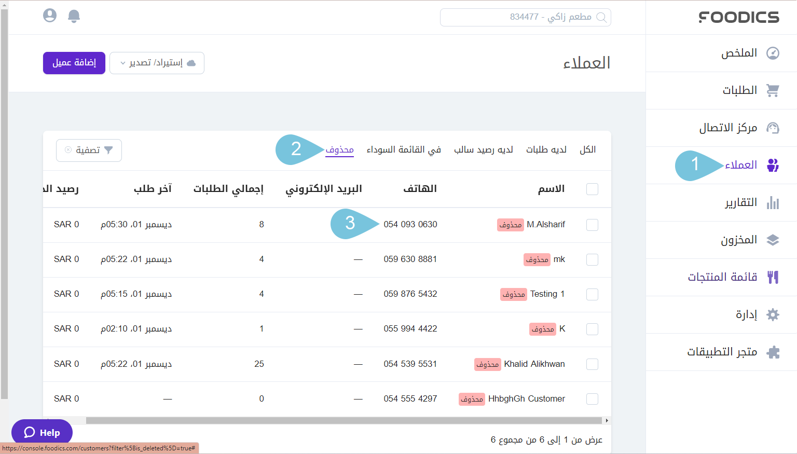Click the horizontal scrollbar under the table

[x=342, y=421]
